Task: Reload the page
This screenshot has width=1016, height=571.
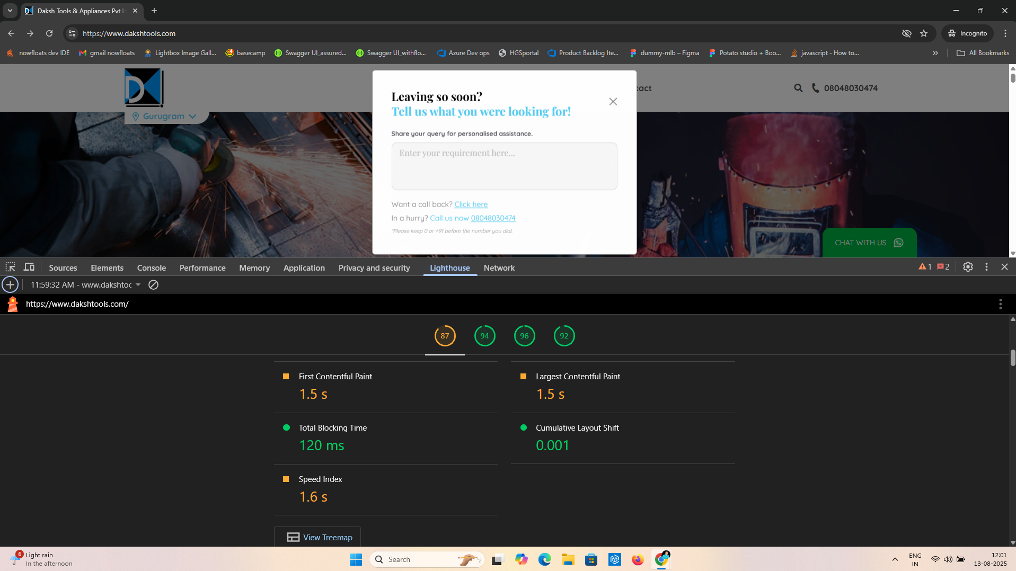Action: (x=49, y=33)
